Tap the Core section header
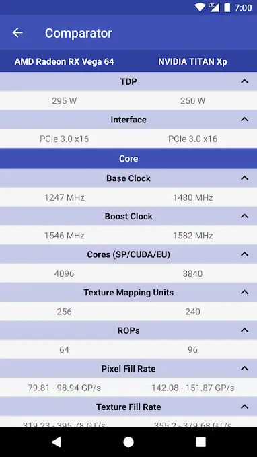This screenshot has height=457, width=257. point(128,159)
